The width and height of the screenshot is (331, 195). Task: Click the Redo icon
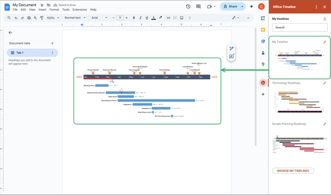coord(22,18)
